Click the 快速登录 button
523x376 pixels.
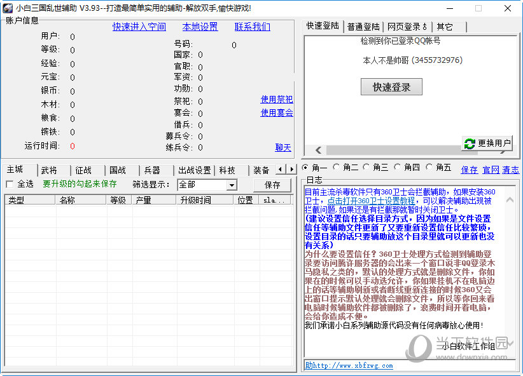click(391, 87)
